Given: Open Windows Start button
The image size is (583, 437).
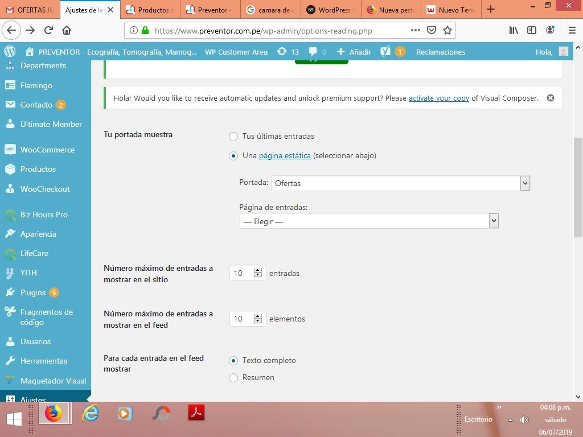Looking at the screenshot, I should coord(14,419).
